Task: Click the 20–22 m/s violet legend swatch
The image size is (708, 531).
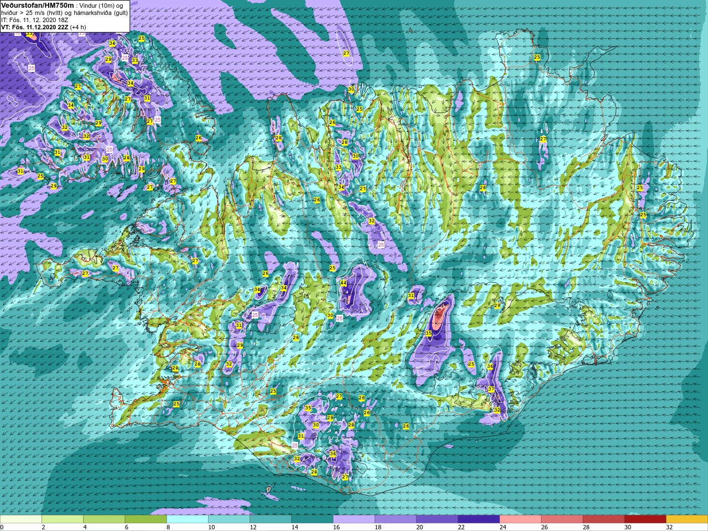Action: 437,519
